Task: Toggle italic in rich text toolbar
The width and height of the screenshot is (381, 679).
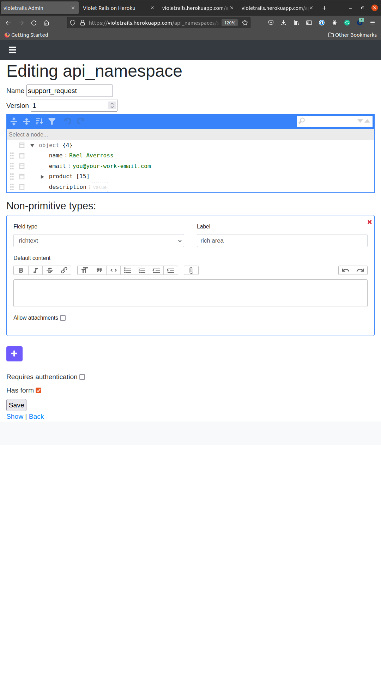Action: [35, 270]
